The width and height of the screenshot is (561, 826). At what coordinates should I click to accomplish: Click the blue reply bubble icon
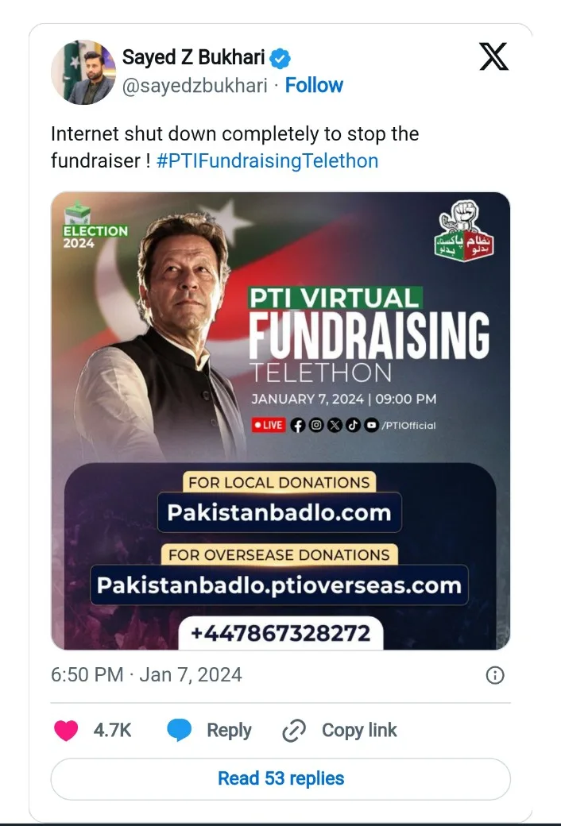point(180,731)
